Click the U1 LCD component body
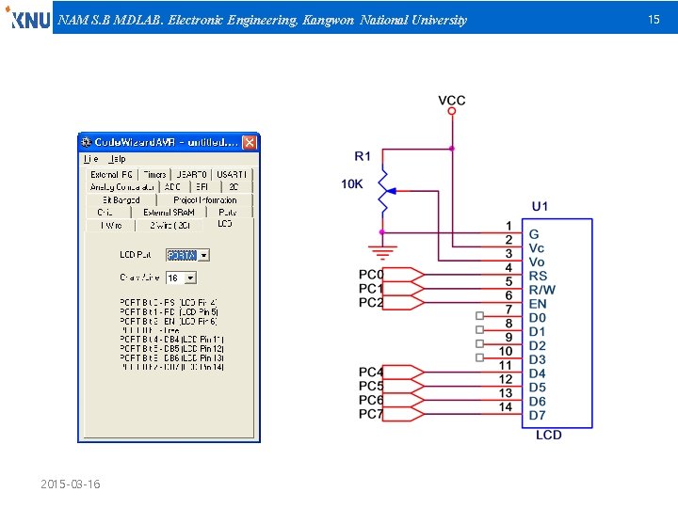The height and width of the screenshot is (508, 678). point(557,324)
